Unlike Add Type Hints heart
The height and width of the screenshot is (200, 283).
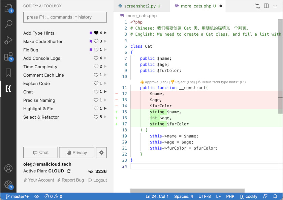tap(96, 33)
